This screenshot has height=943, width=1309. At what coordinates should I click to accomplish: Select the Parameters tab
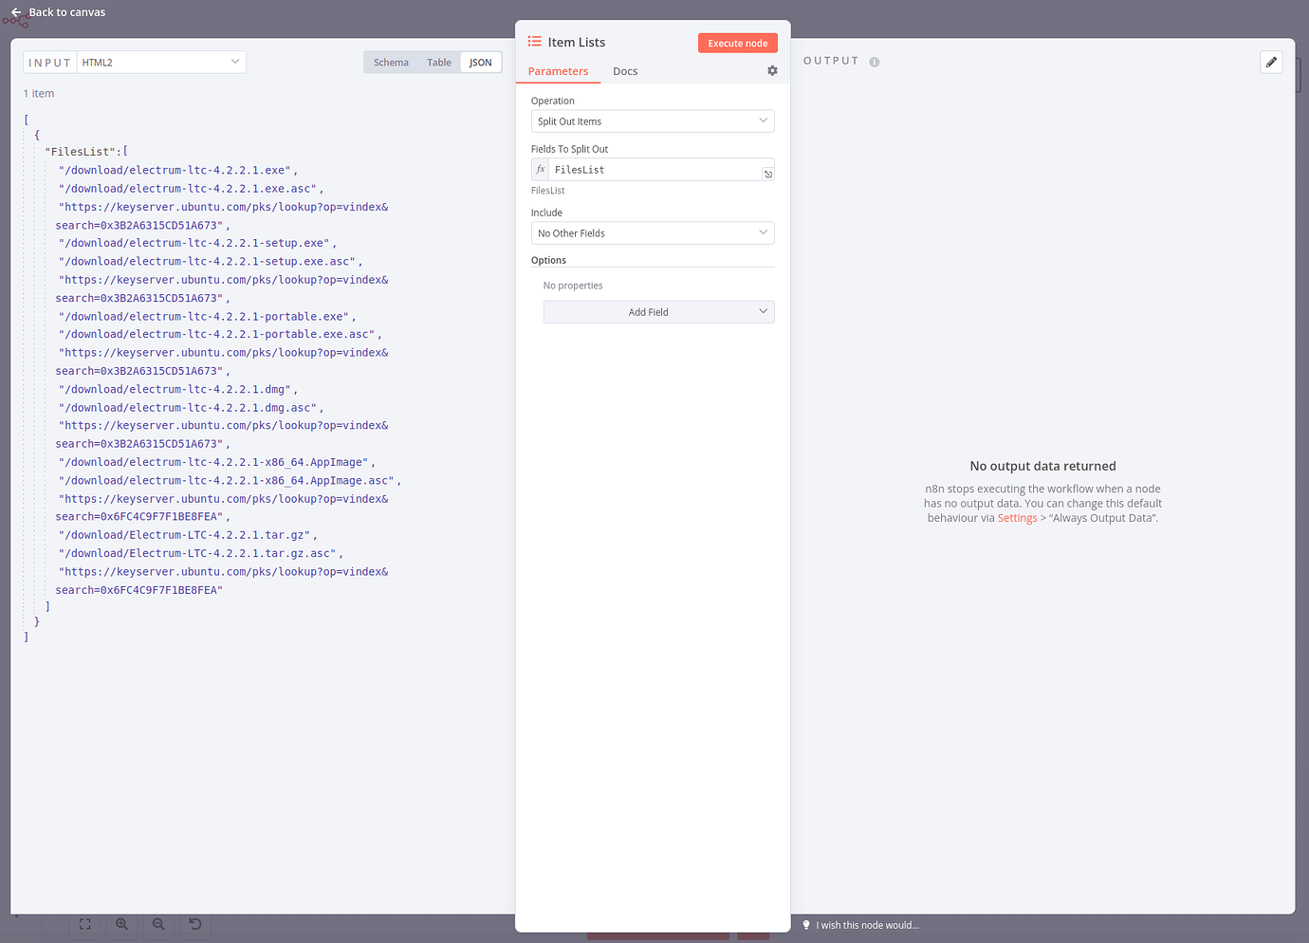558,71
